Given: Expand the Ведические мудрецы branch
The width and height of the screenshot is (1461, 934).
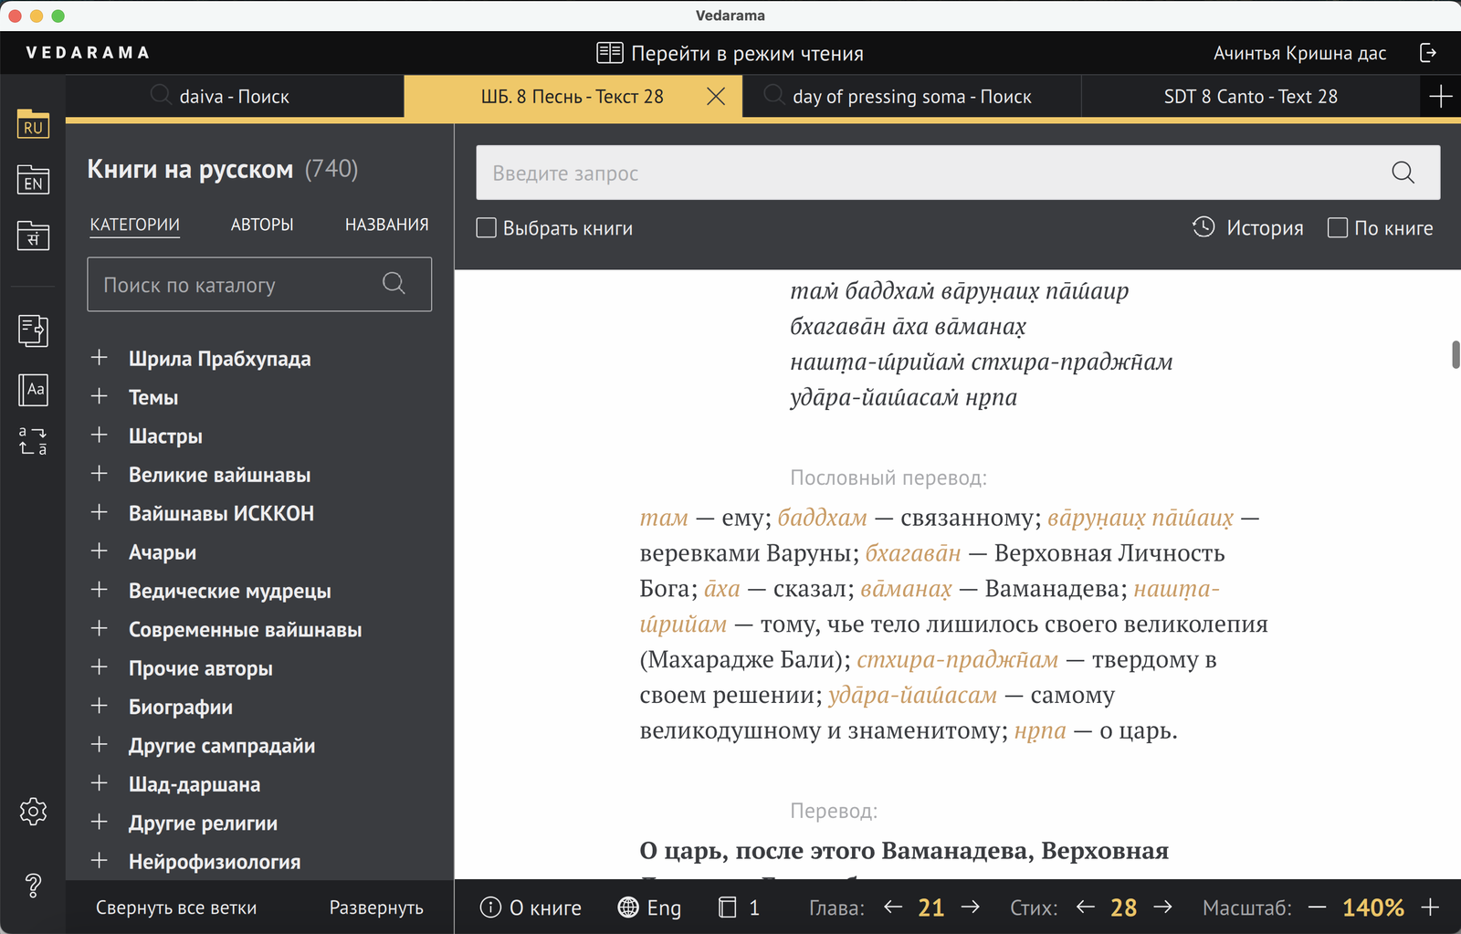Looking at the screenshot, I should (100, 590).
